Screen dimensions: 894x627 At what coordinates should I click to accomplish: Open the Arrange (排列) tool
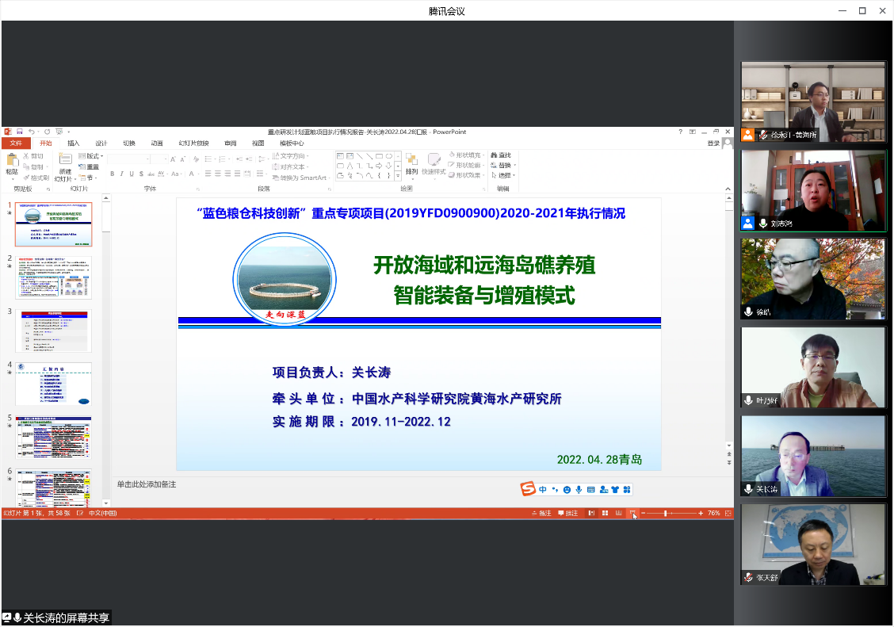(x=411, y=163)
